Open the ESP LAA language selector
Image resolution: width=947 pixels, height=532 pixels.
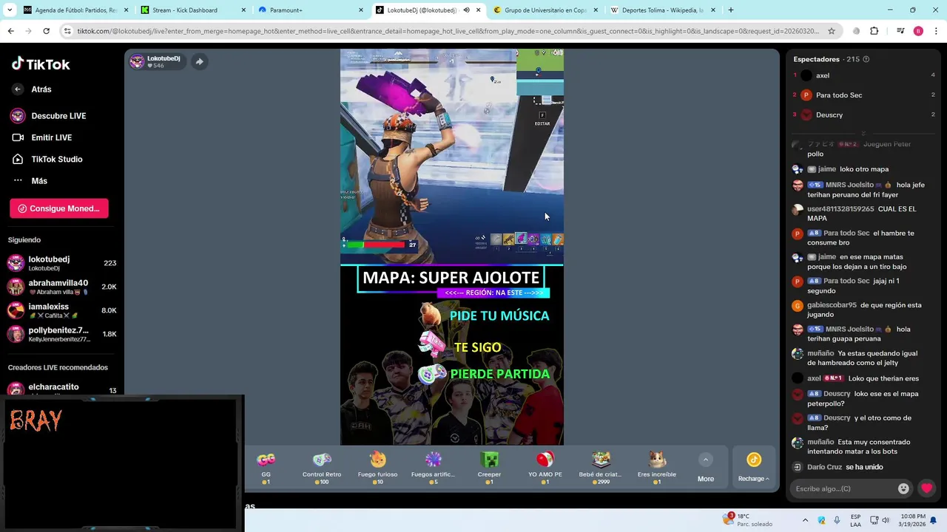(x=855, y=520)
